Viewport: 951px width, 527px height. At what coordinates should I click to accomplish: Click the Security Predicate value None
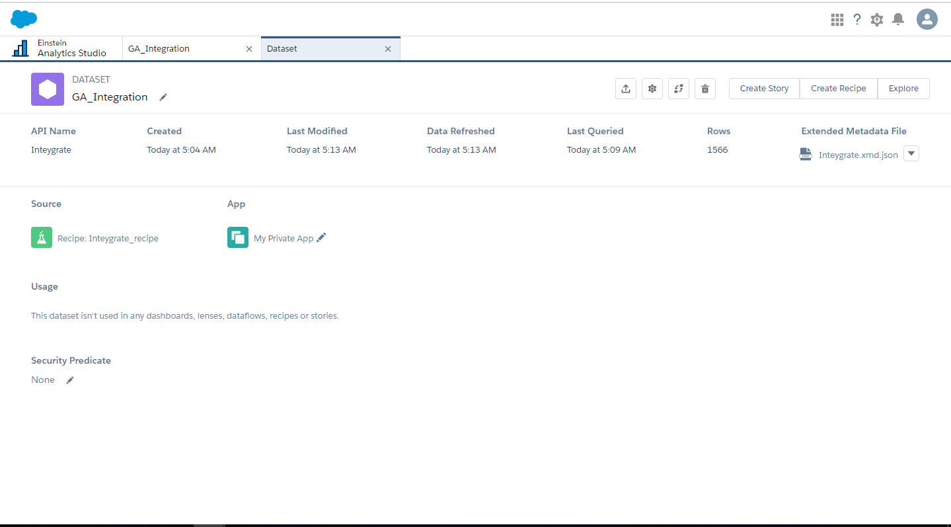click(x=43, y=380)
